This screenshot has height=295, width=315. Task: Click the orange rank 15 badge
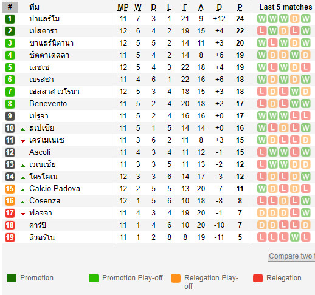coord(10,189)
